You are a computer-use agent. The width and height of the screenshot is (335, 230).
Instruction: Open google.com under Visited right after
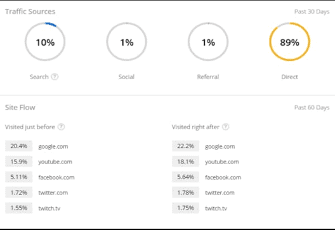pyautogui.click(x=220, y=146)
